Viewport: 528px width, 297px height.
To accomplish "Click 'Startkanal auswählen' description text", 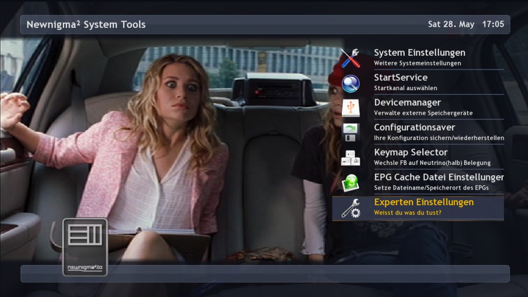I will [x=405, y=88].
